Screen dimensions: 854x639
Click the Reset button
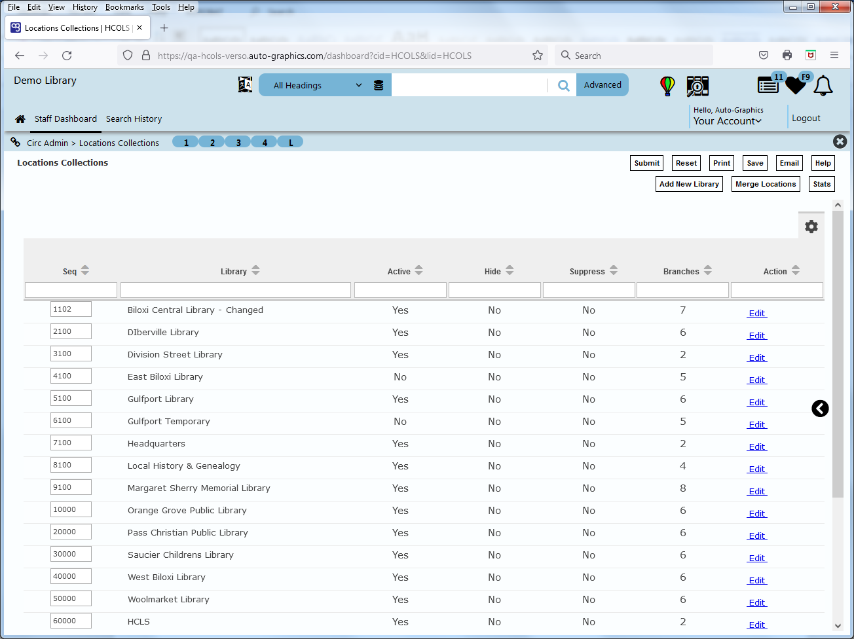tap(686, 163)
